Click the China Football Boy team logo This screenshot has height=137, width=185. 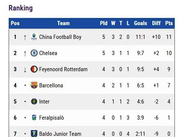[x=34, y=37]
